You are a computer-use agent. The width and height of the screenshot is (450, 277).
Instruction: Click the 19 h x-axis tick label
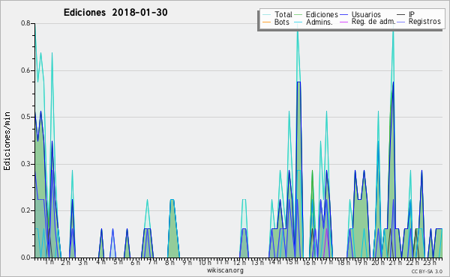point(361,262)
